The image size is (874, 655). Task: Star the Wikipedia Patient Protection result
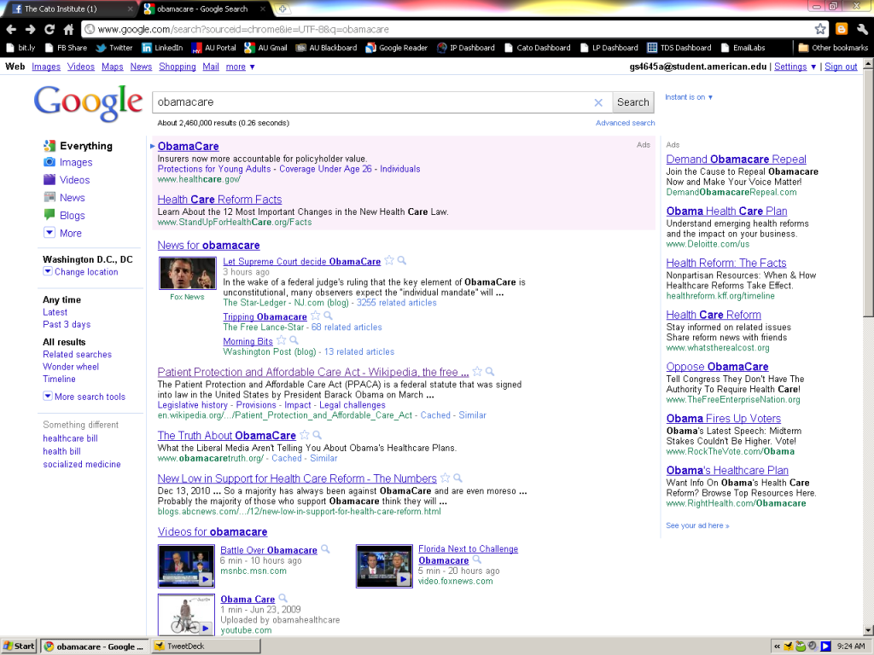point(477,372)
